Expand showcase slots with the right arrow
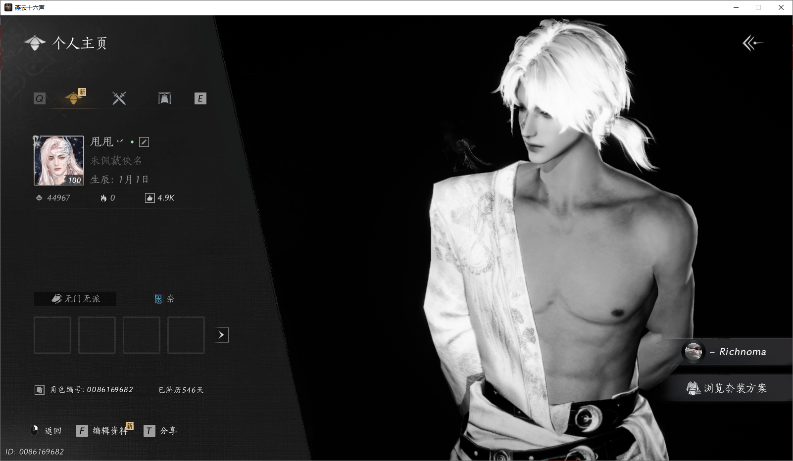793x461 pixels. click(221, 335)
